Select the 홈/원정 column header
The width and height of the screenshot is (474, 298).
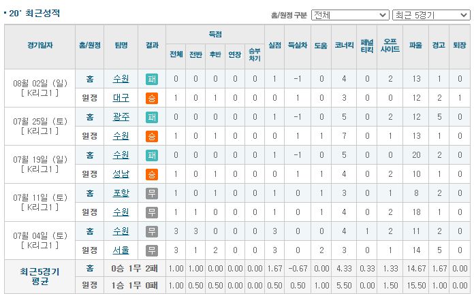pos(90,47)
